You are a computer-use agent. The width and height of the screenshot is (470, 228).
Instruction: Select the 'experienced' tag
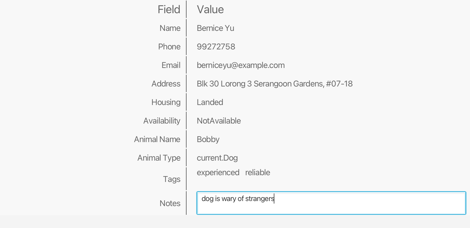tap(218, 172)
